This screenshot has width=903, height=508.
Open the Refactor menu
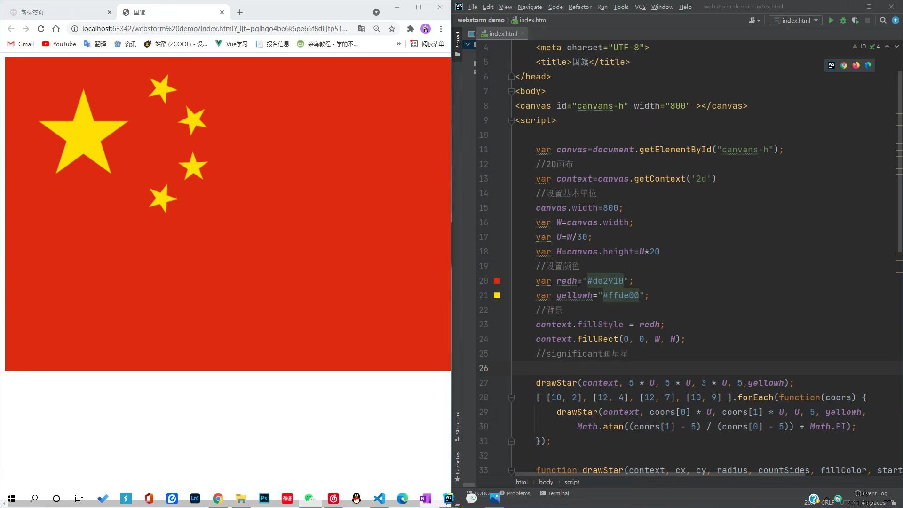580,7
